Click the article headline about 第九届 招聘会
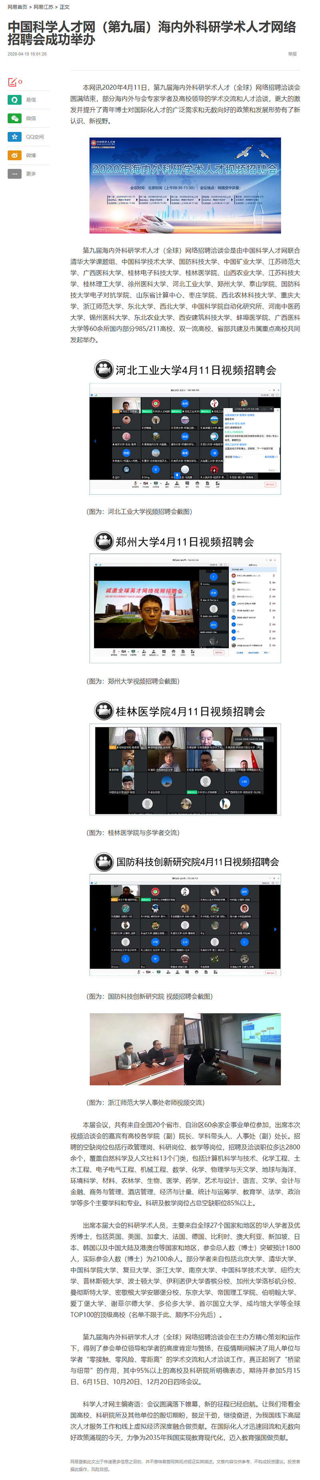The height and width of the screenshot is (1480, 320). click(152, 33)
